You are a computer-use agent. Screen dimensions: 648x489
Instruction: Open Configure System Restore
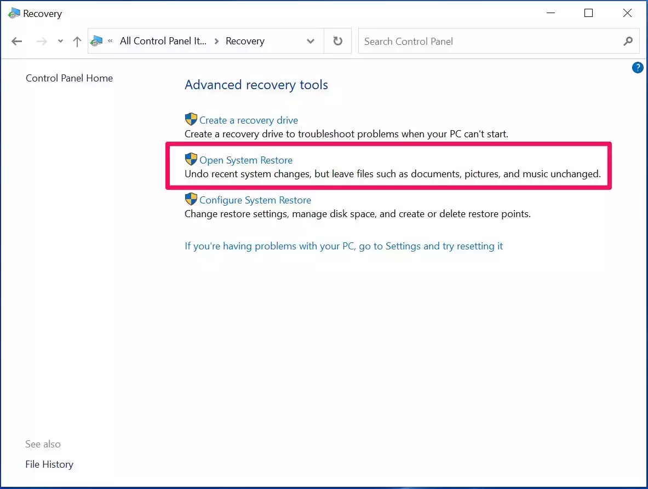[255, 200]
